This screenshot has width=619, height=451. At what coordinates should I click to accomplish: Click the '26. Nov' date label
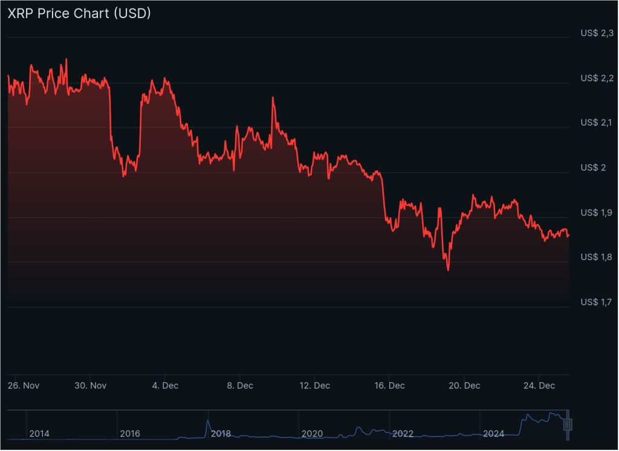coord(24,386)
